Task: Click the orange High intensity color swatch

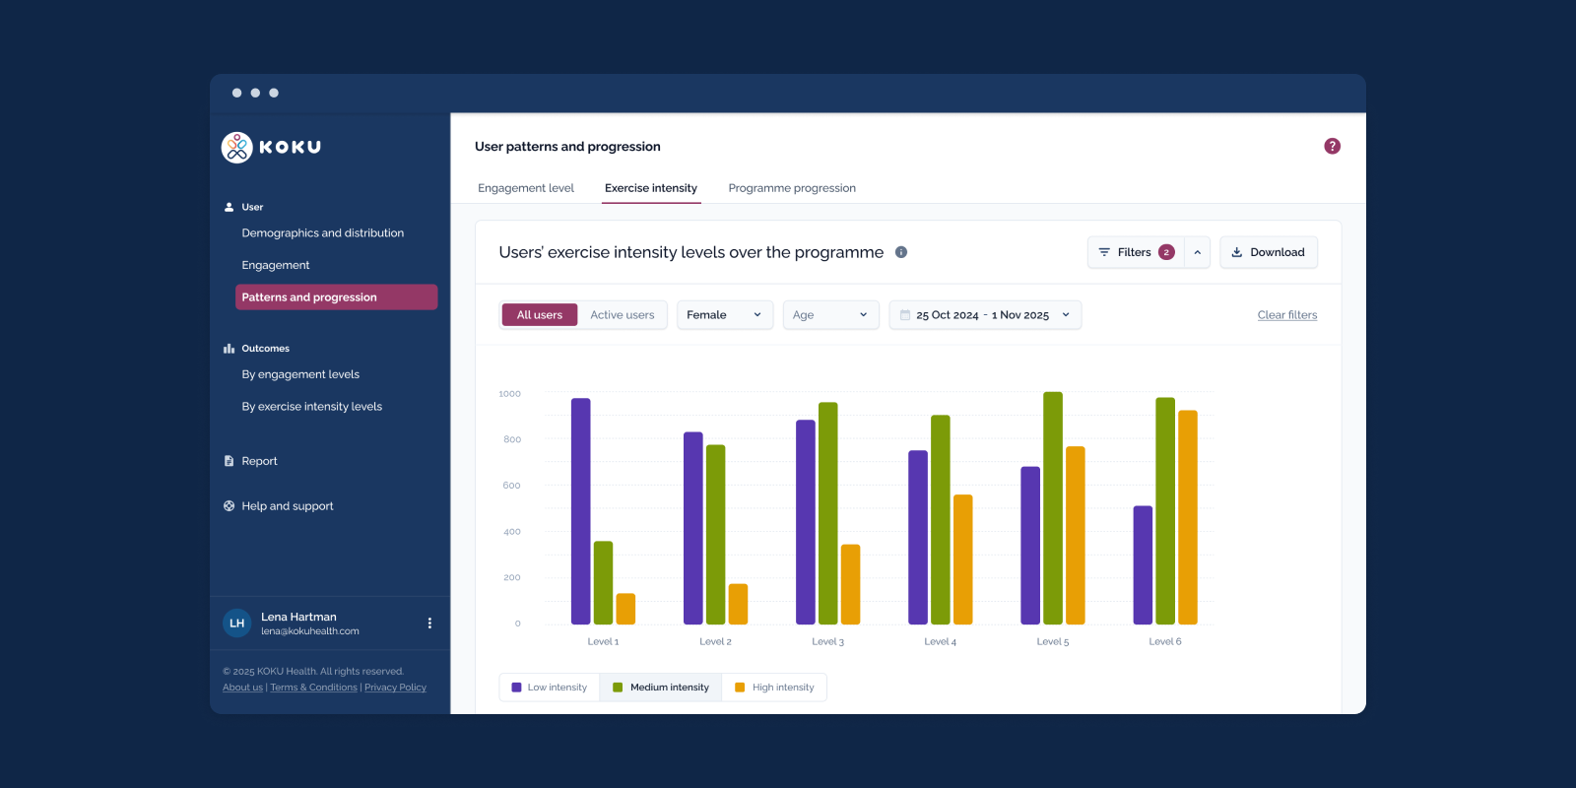Action: coord(740,688)
